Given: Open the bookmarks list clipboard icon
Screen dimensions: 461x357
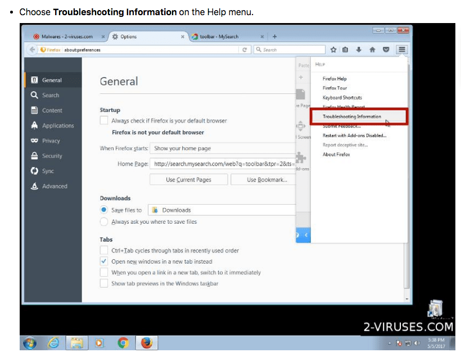Looking at the screenshot, I should pos(345,49).
